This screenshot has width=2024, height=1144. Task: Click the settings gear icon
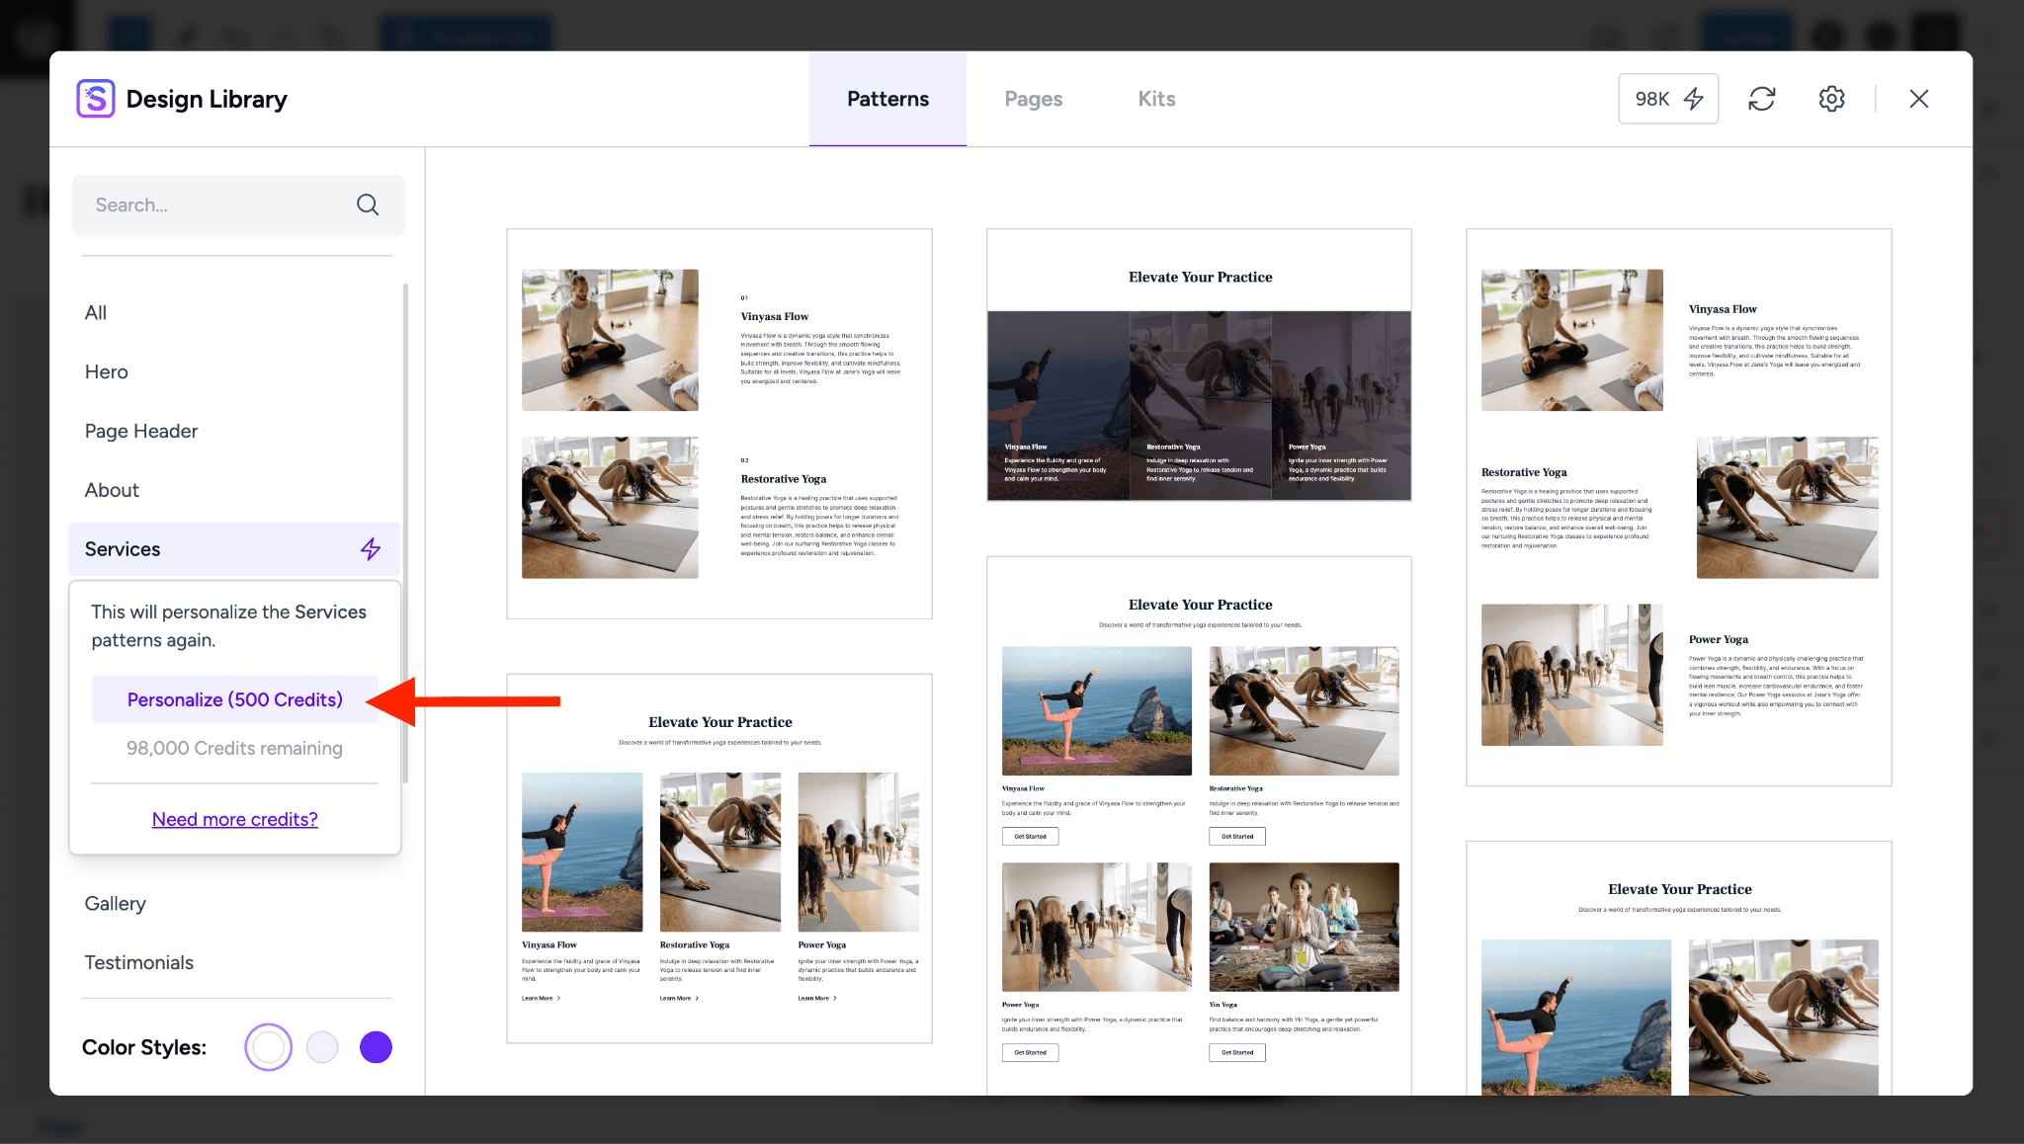coord(1832,97)
